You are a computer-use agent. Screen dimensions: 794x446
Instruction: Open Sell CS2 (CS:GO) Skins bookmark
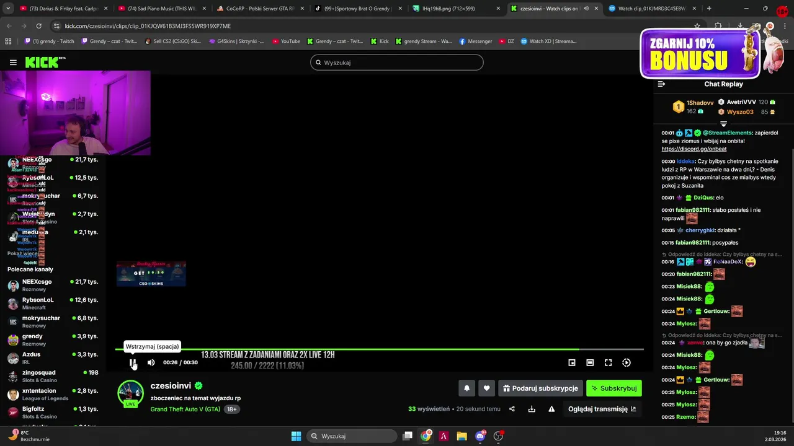tap(172, 42)
